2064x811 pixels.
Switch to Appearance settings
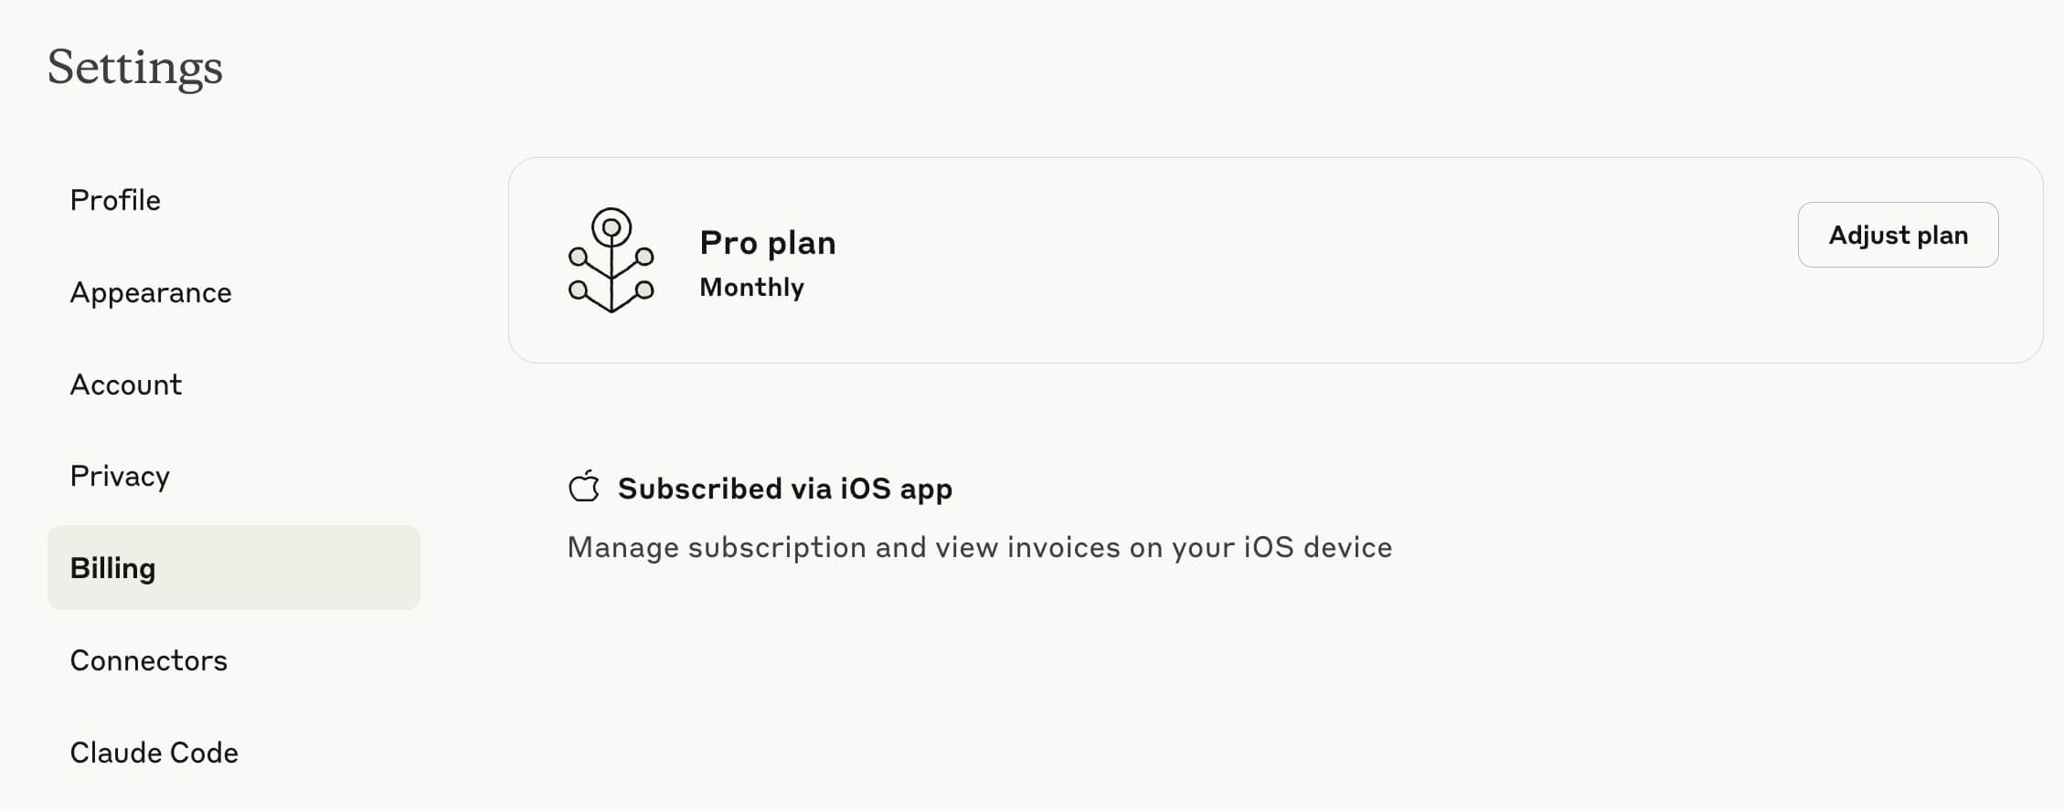pyautogui.click(x=151, y=292)
